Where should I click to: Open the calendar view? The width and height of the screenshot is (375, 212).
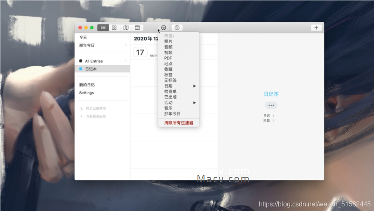point(137,28)
